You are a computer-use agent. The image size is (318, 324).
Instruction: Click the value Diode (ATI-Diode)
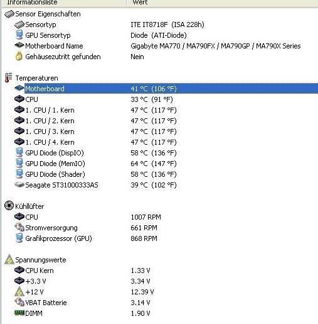pyautogui.click(x=159, y=35)
